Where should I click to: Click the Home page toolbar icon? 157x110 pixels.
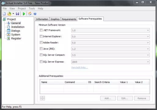pyautogui.click(x=30, y=14)
